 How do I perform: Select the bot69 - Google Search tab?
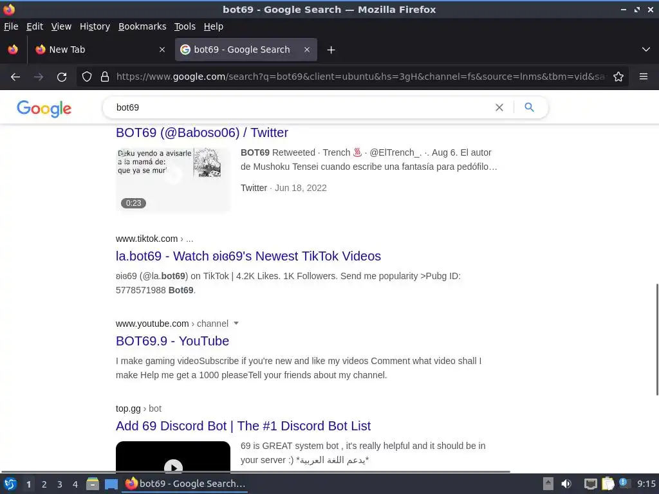(x=246, y=50)
